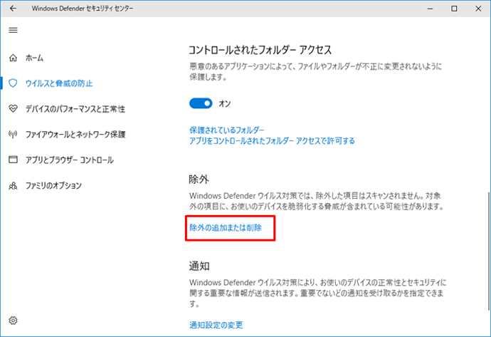Open デバイスのパフォーマンスと正常性
Viewport: 491px width, 337px height.
click(x=75, y=109)
